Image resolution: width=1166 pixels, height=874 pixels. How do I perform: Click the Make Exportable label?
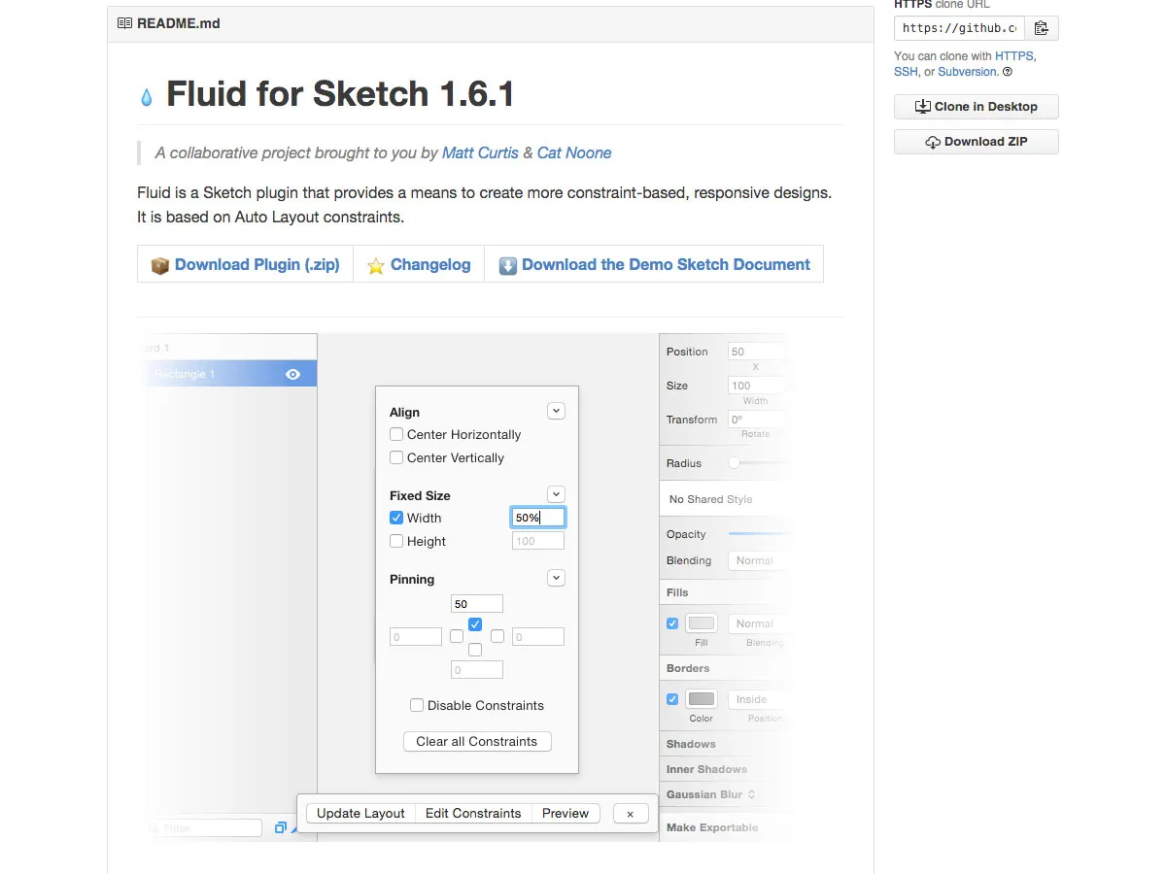pos(712,827)
